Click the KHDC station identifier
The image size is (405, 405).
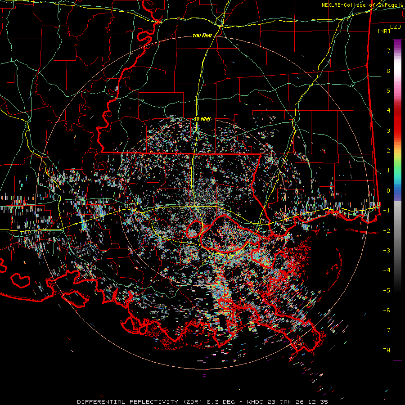[254, 402]
